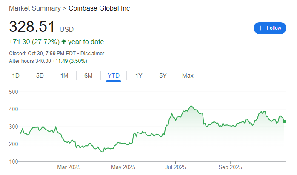Image resolution: width=297 pixels, height=175 pixels.
Task: Show the 1M chart view
Action: coord(64,76)
